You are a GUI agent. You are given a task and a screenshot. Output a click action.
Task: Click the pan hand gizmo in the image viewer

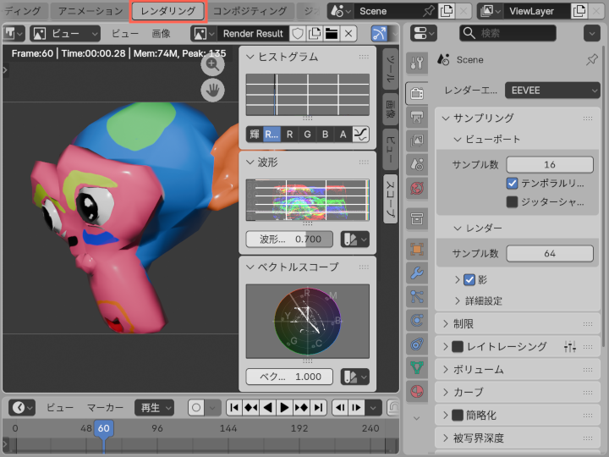tap(212, 91)
